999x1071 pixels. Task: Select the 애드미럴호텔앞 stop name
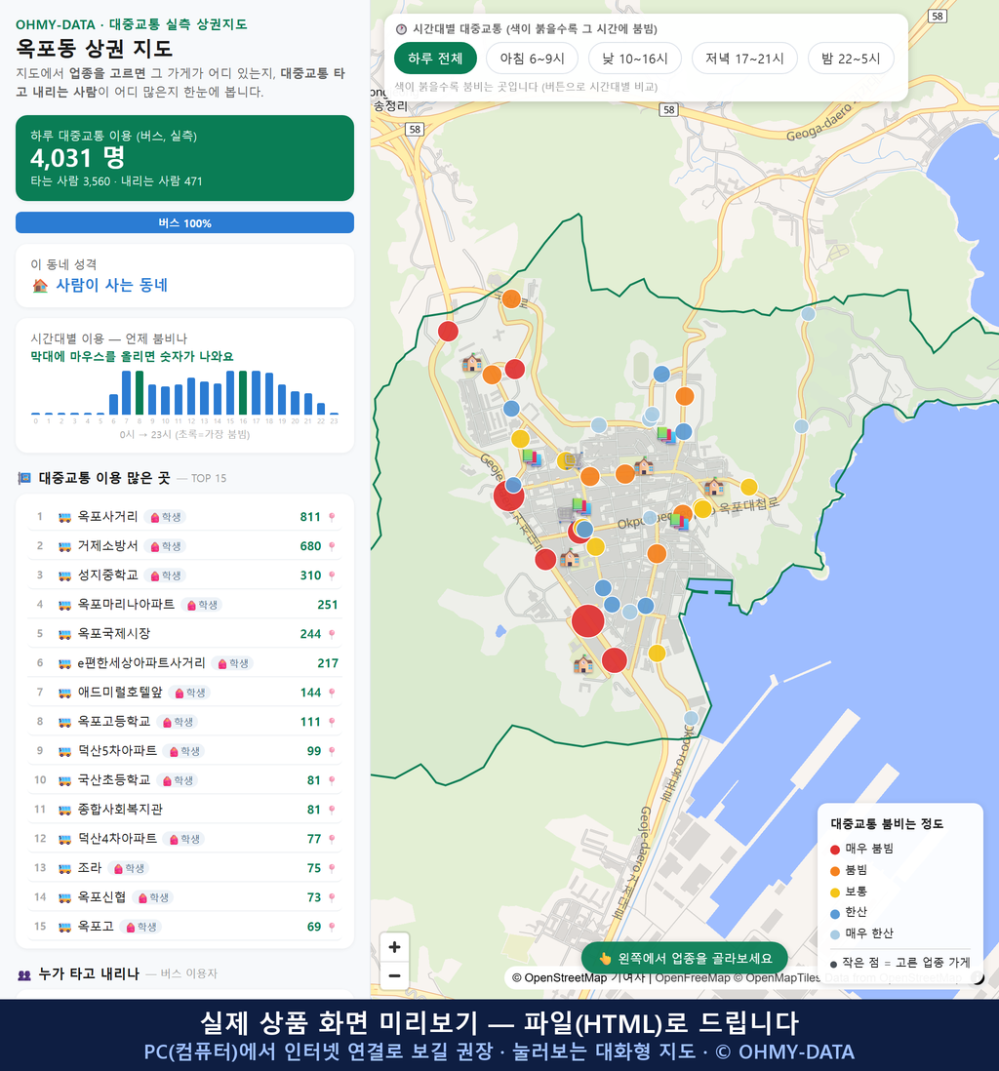120,692
